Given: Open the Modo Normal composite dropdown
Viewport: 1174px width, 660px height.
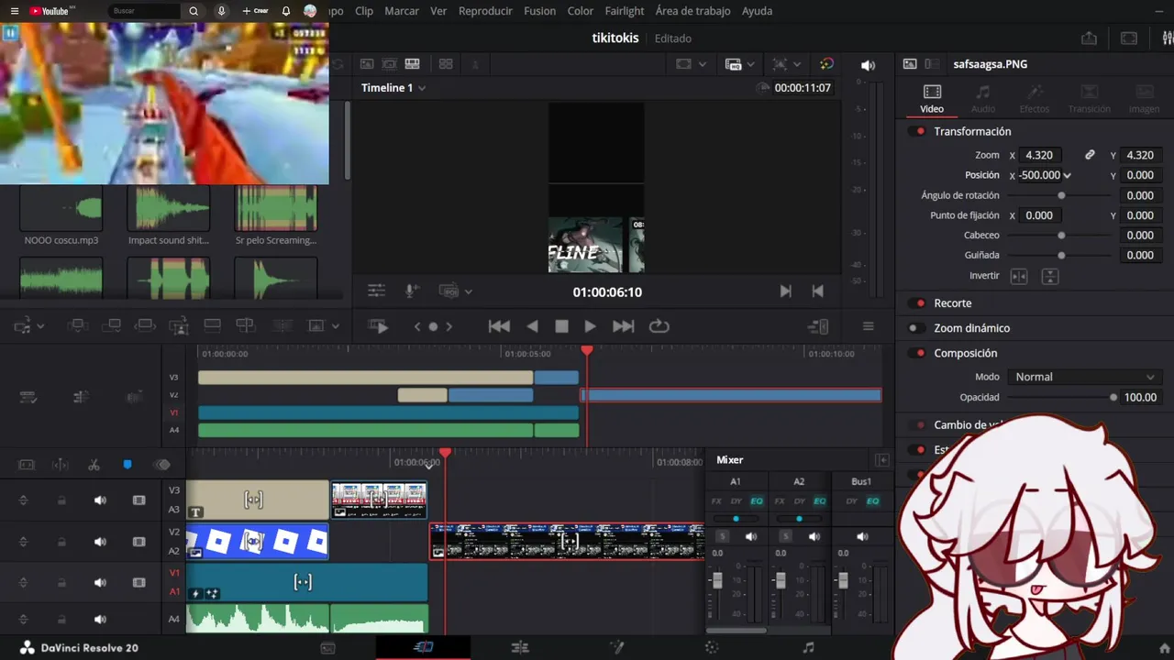Looking at the screenshot, I should [1084, 377].
